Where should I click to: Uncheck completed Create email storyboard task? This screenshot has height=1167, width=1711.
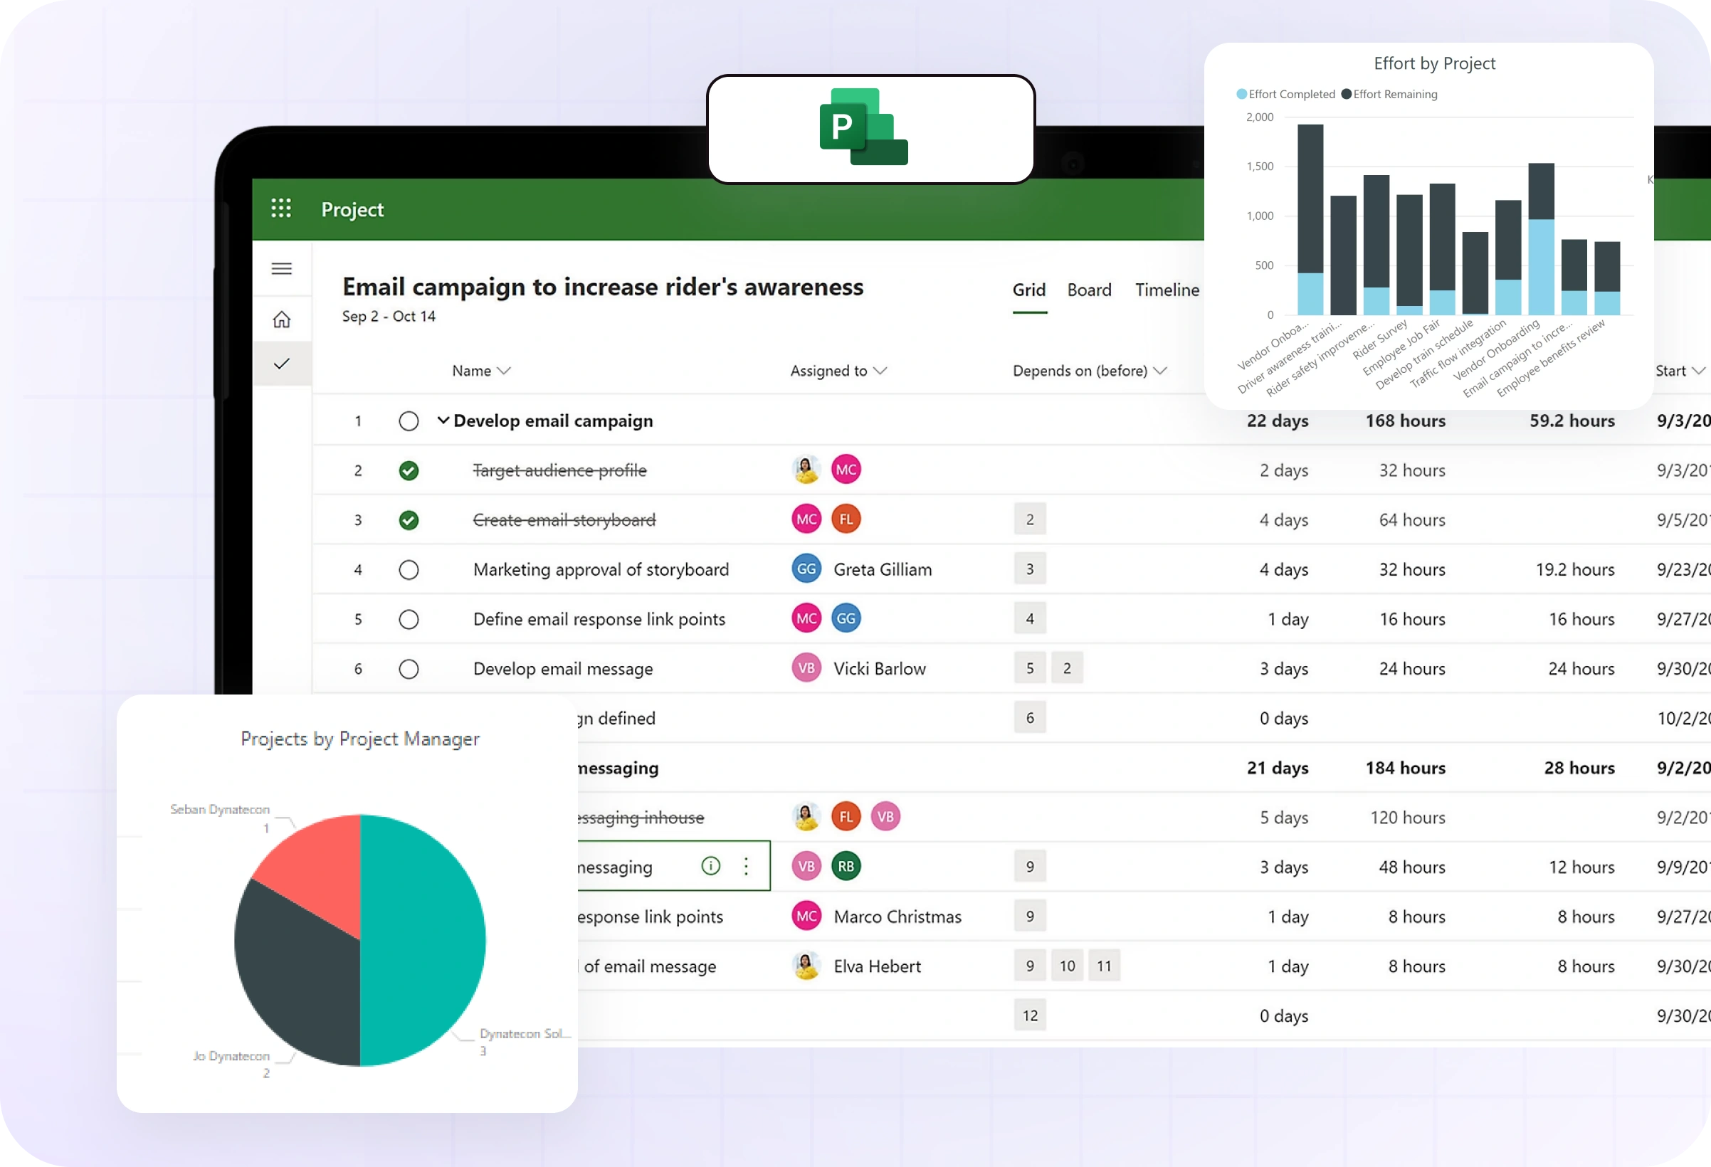coord(409,519)
